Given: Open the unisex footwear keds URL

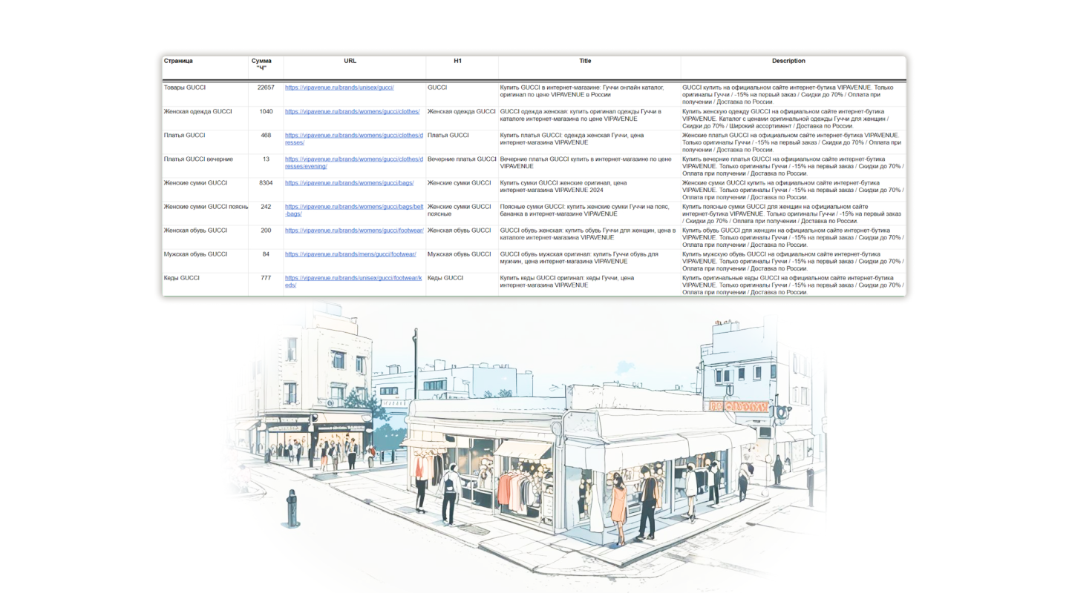Looking at the screenshot, I should 353,281.
